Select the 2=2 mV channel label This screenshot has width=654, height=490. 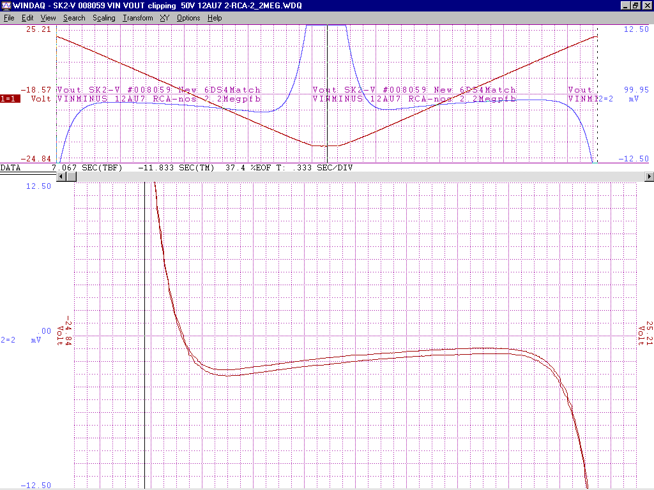[x=618, y=99]
